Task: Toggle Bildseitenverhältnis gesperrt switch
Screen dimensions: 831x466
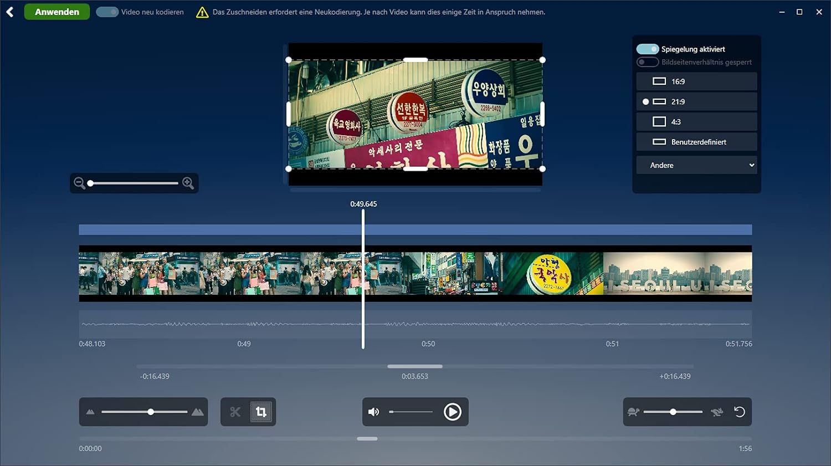Action: tap(648, 62)
